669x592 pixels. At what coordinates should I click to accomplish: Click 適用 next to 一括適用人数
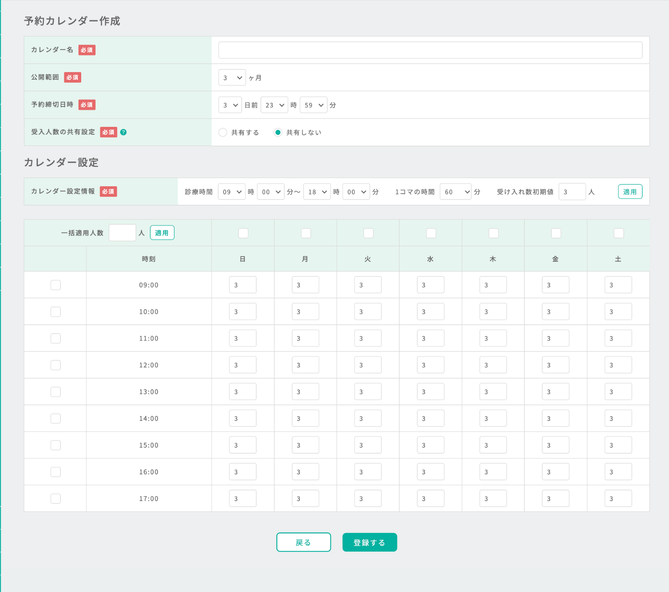pyautogui.click(x=162, y=233)
